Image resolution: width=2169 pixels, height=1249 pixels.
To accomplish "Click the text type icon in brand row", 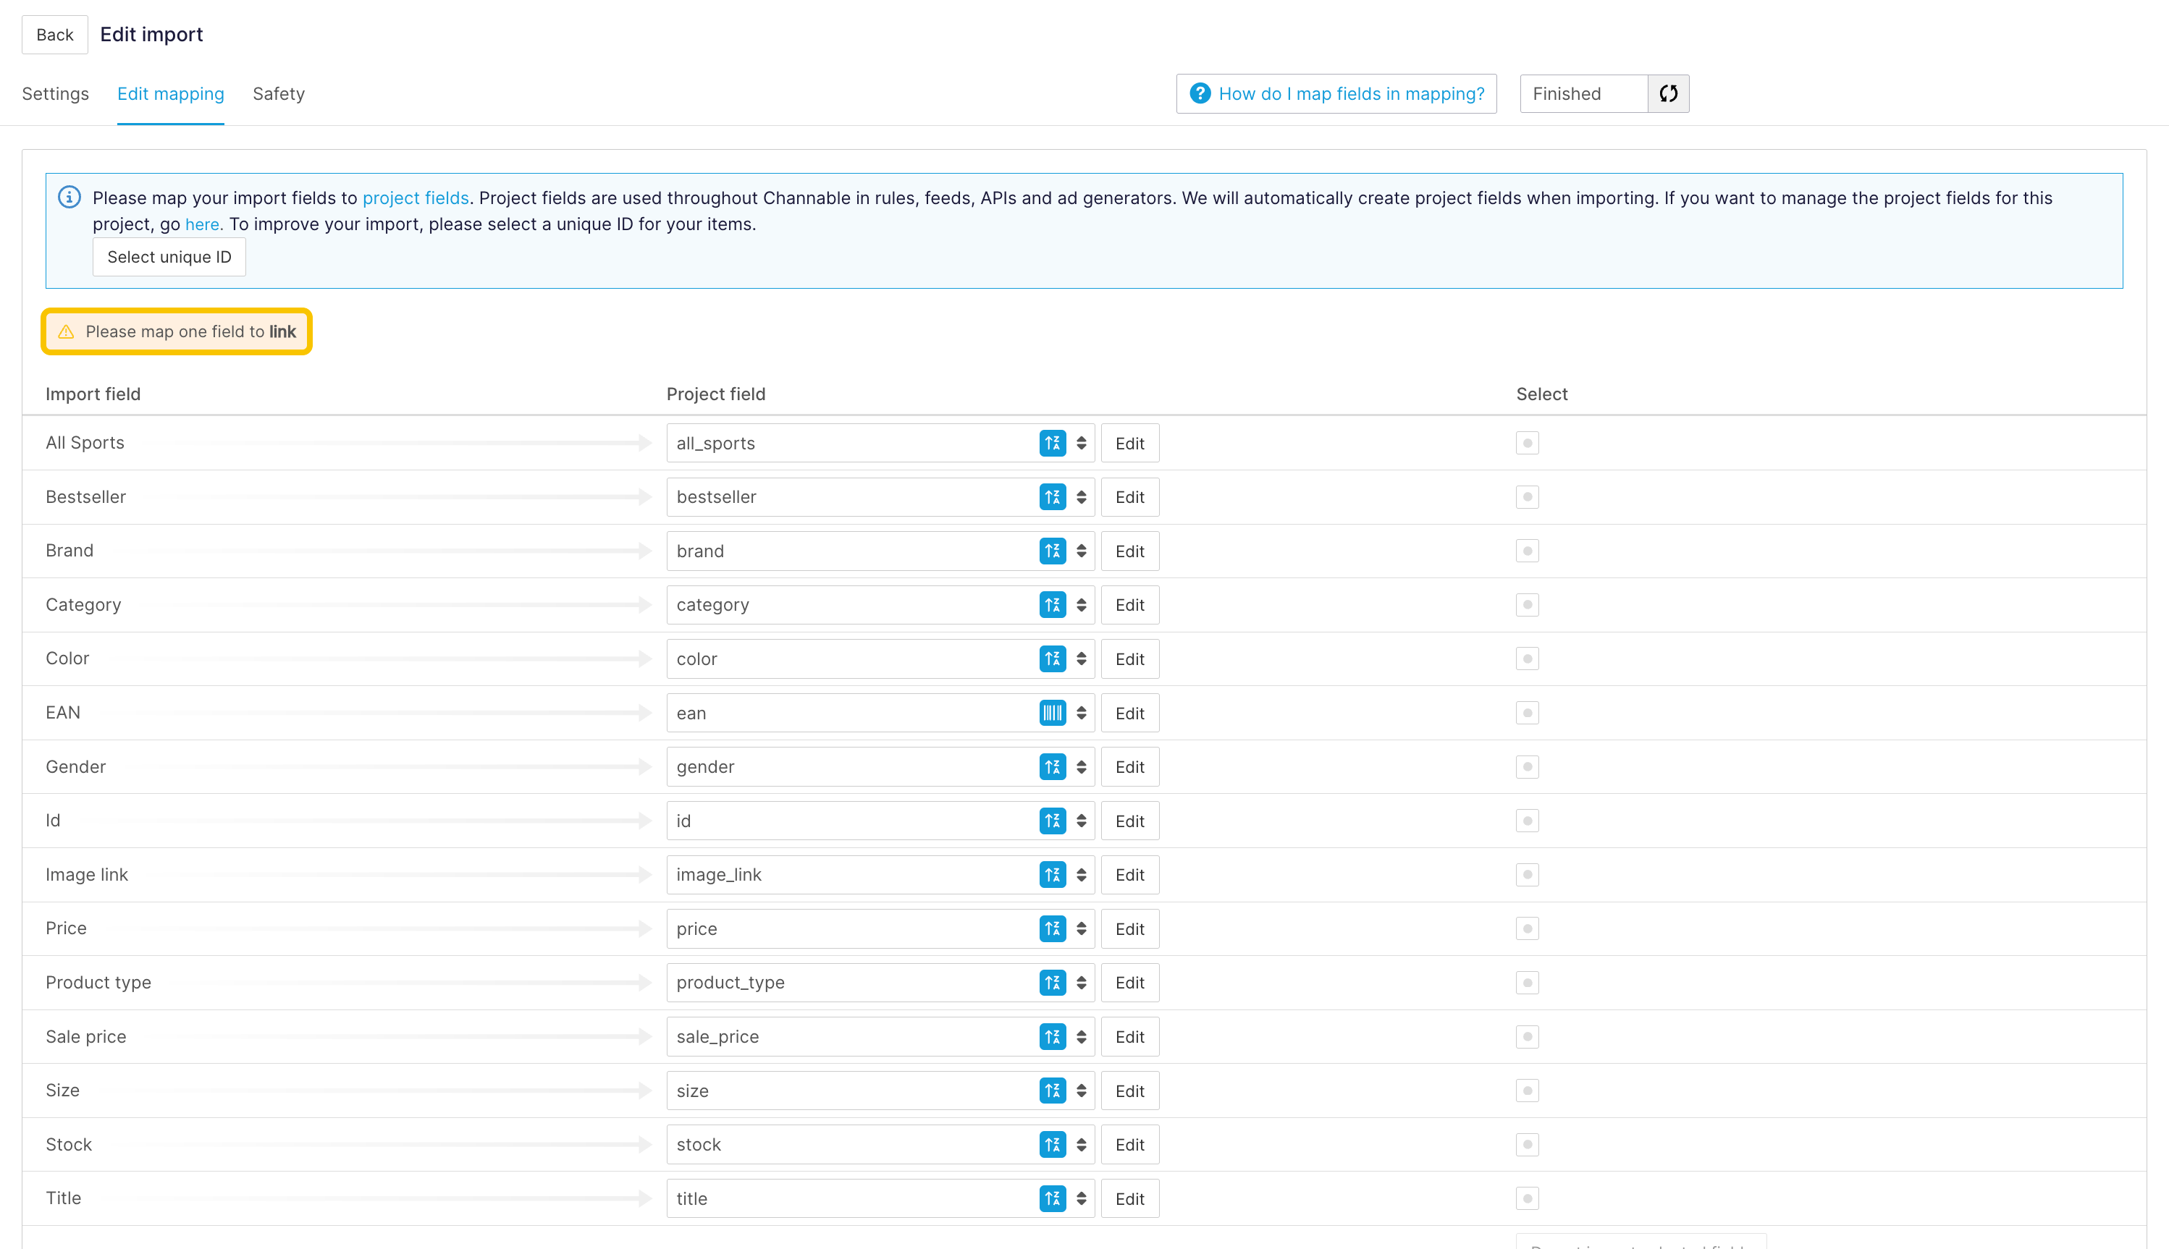I will pos(1052,551).
